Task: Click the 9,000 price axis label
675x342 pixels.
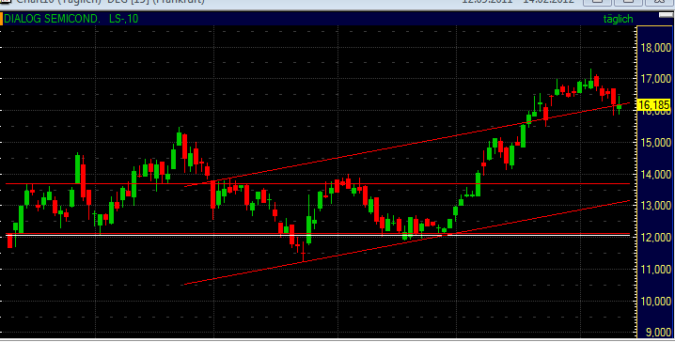Action: (x=658, y=333)
